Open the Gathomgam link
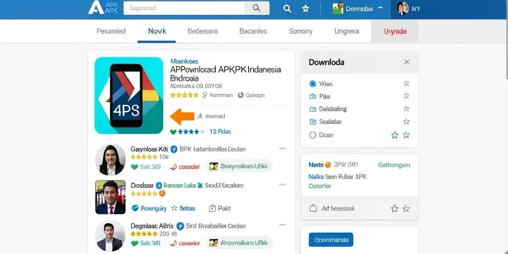 pos(394,165)
